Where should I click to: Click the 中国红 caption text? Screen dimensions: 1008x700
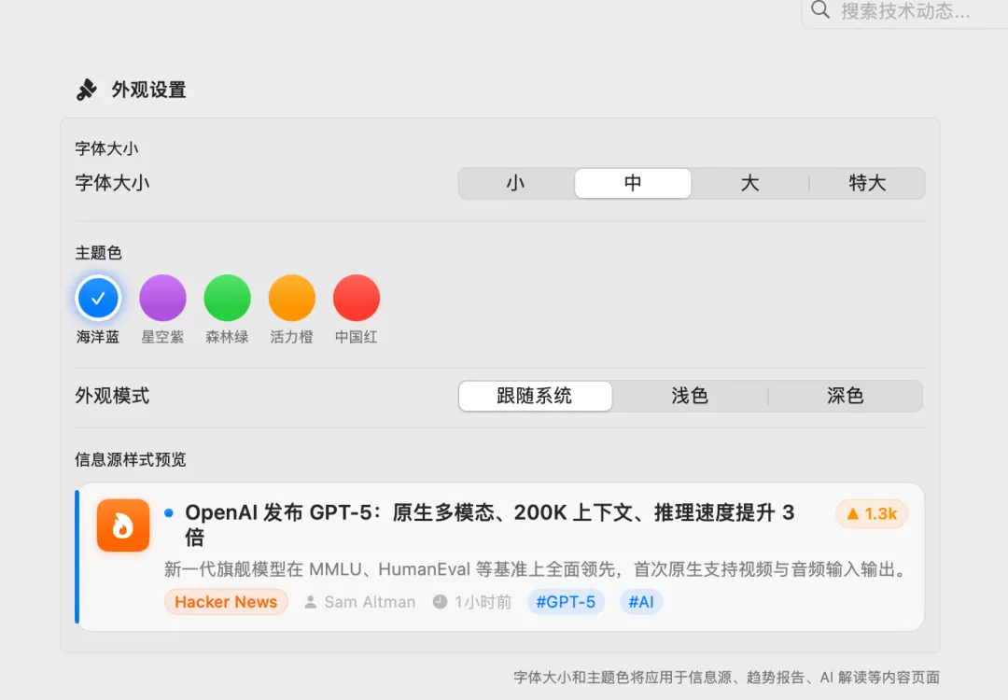[x=357, y=337]
